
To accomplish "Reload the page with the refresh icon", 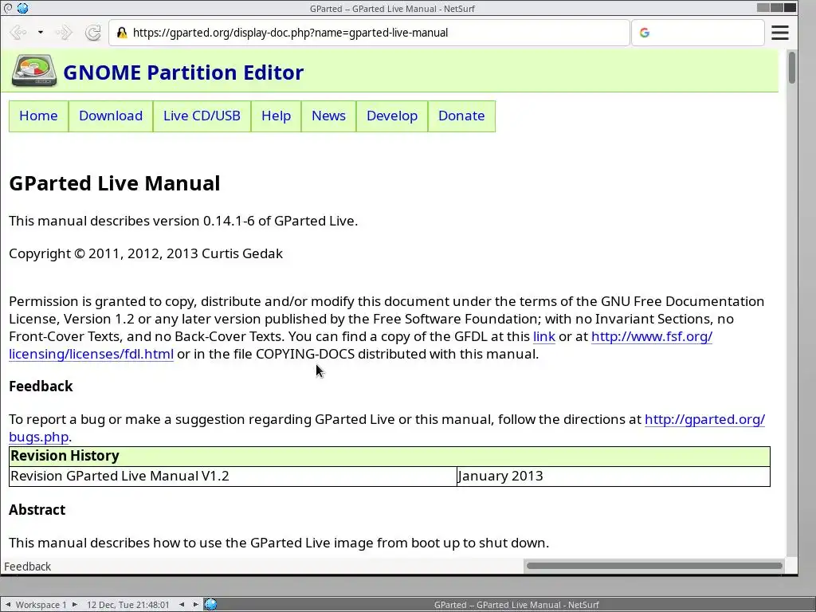I will pyautogui.click(x=93, y=32).
